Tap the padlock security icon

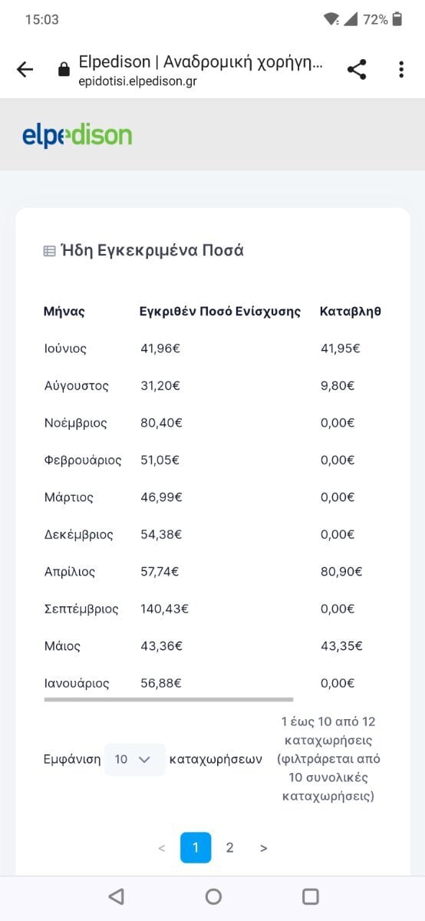coord(64,70)
